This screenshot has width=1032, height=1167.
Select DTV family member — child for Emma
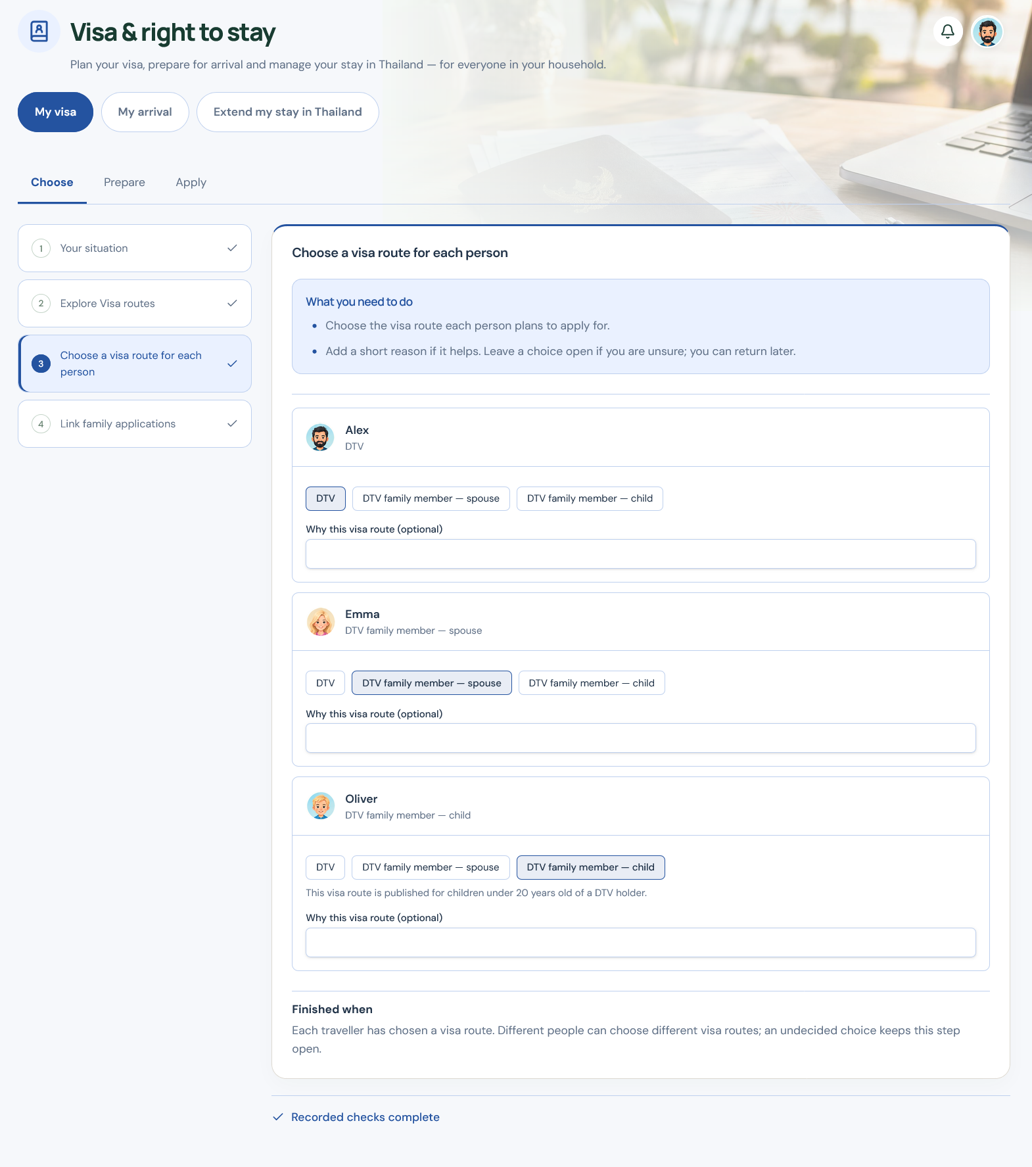(x=592, y=683)
